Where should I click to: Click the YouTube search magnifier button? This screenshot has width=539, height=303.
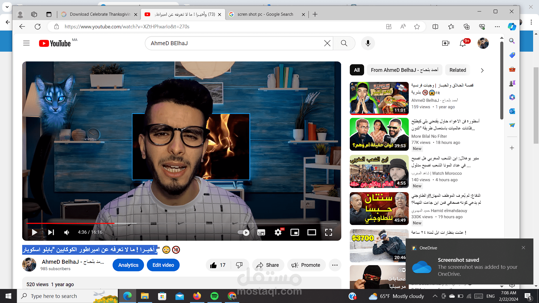click(x=344, y=43)
